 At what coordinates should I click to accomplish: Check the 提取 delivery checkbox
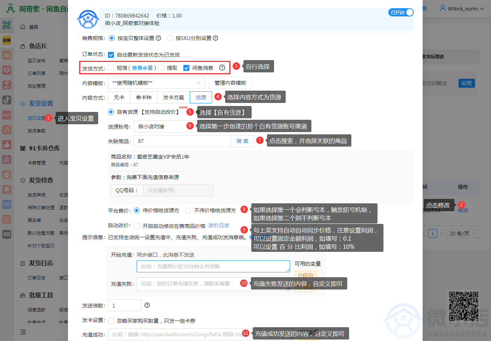[161, 68]
